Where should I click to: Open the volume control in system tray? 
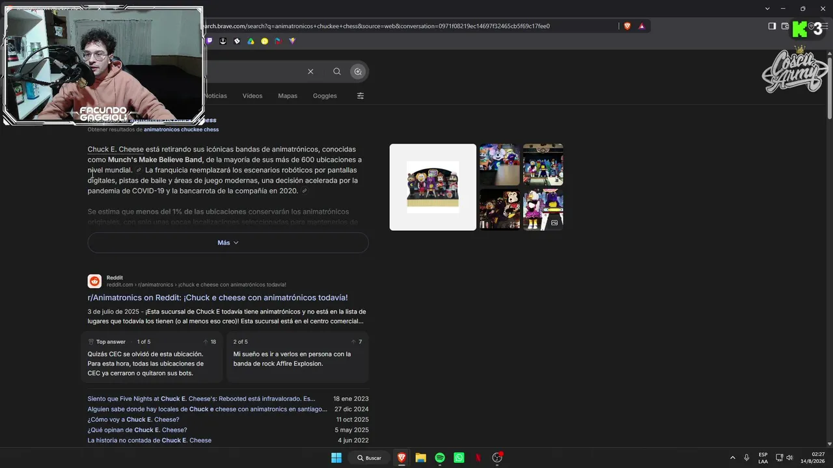click(790, 458)
